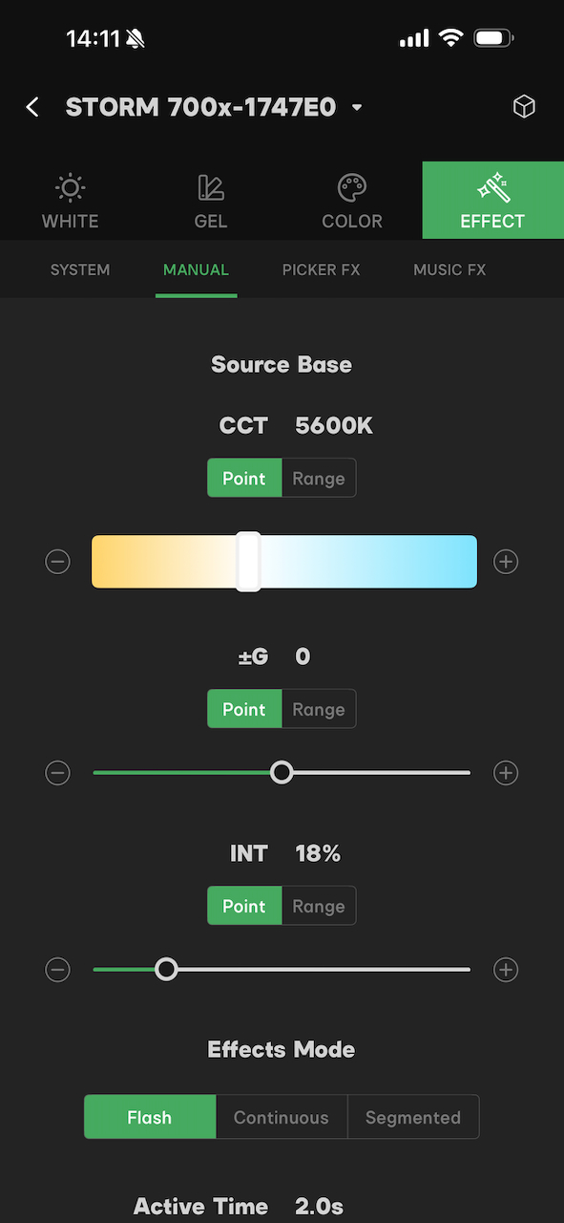Switch CCT to Range mode
Viewport: 564px width, 1223px height.
tap(319, 478)
